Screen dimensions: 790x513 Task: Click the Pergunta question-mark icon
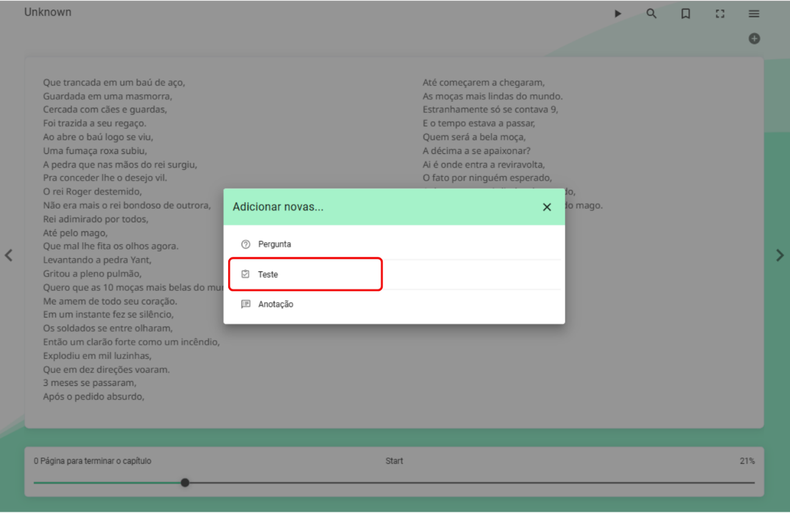click(246, 244)
